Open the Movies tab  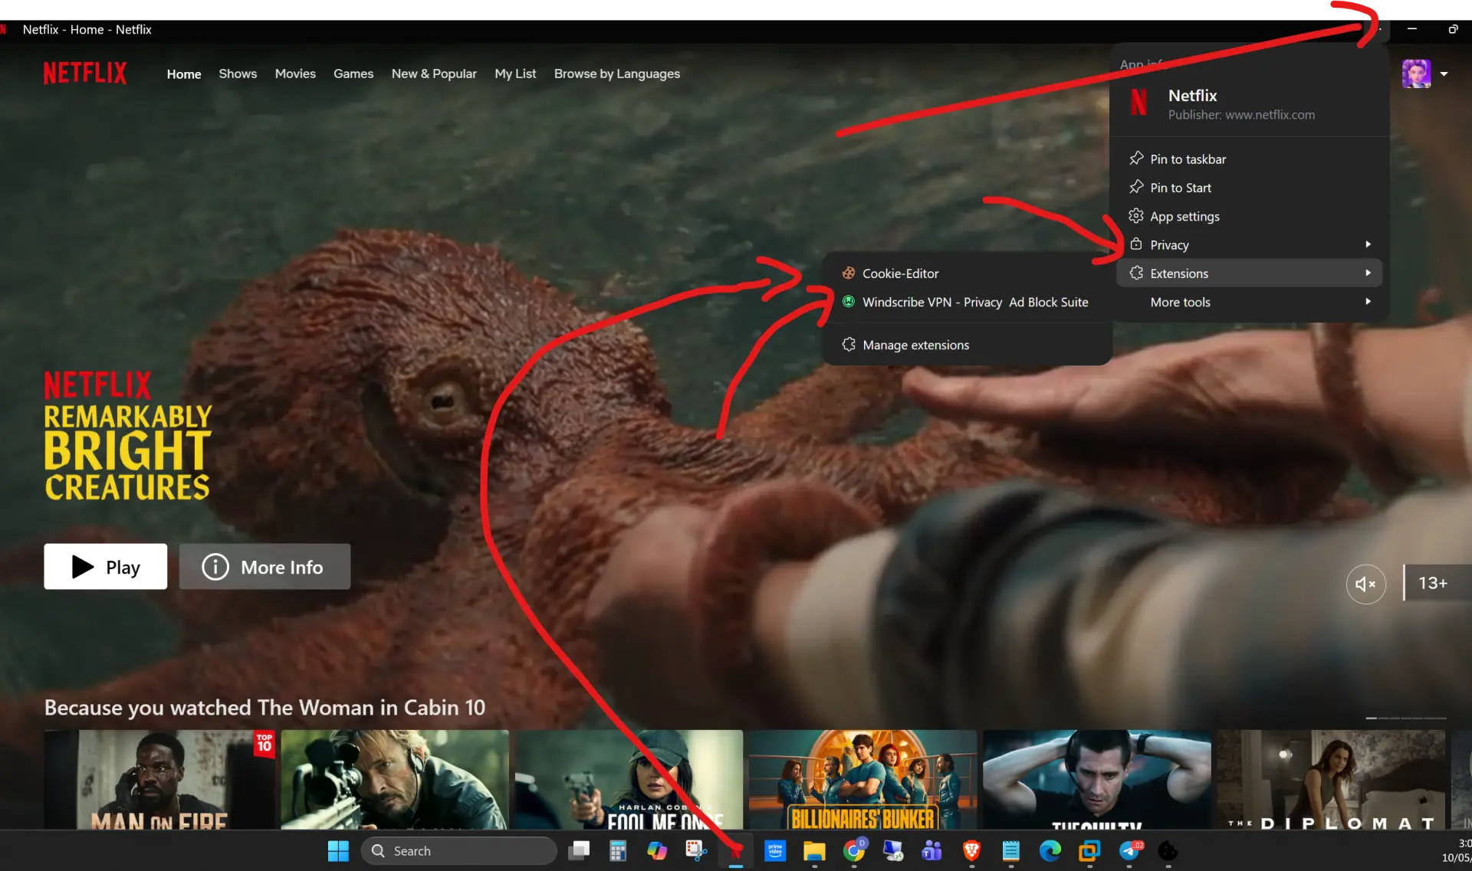[x=295, y=74]
